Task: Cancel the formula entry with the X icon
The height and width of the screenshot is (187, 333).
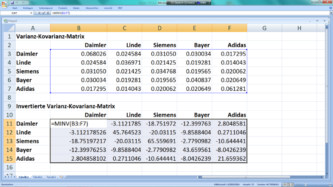Action: (x=39, y=13)
